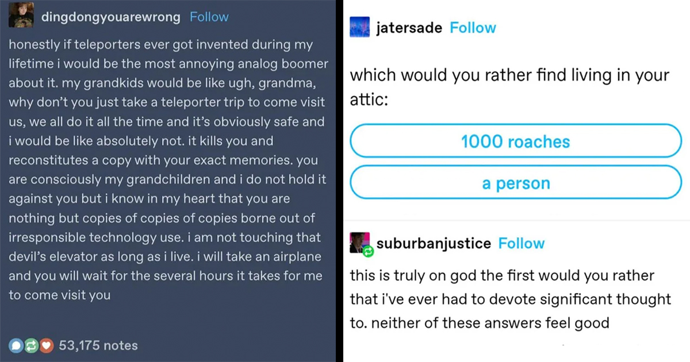690x362 pixels.
Task: Click the blue reply bubble icon
Action: (16, 346)
